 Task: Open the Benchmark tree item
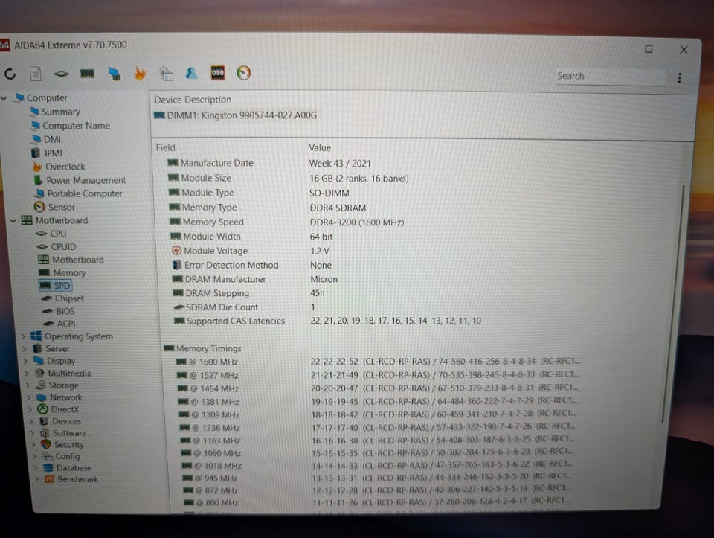(71, 479)
